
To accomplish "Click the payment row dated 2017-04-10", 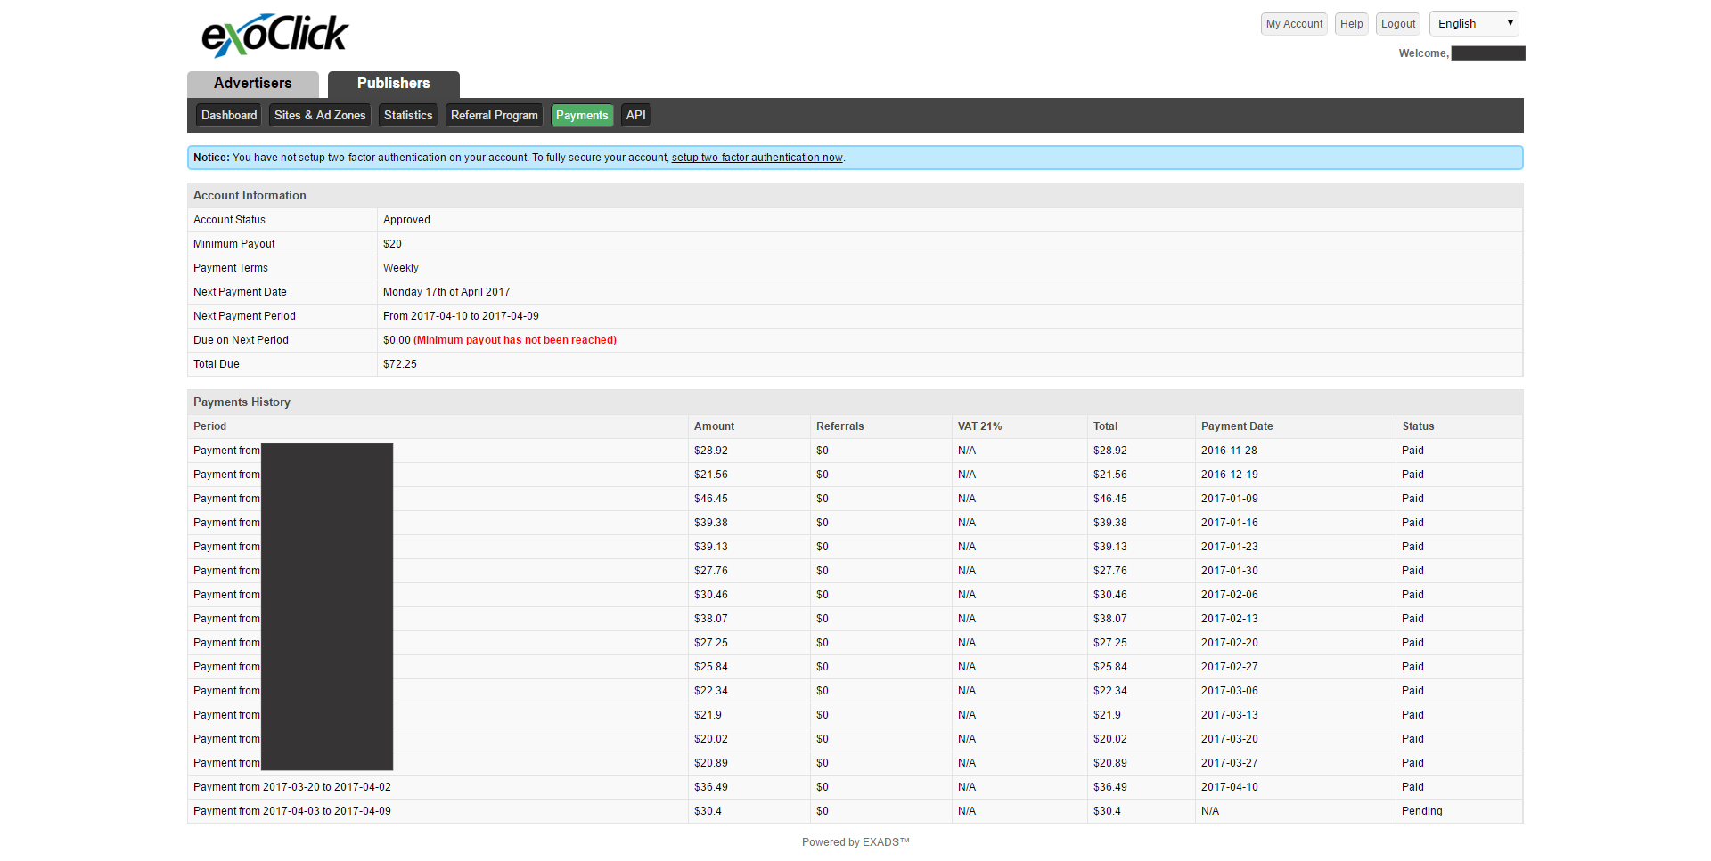I will point(1229,787).
